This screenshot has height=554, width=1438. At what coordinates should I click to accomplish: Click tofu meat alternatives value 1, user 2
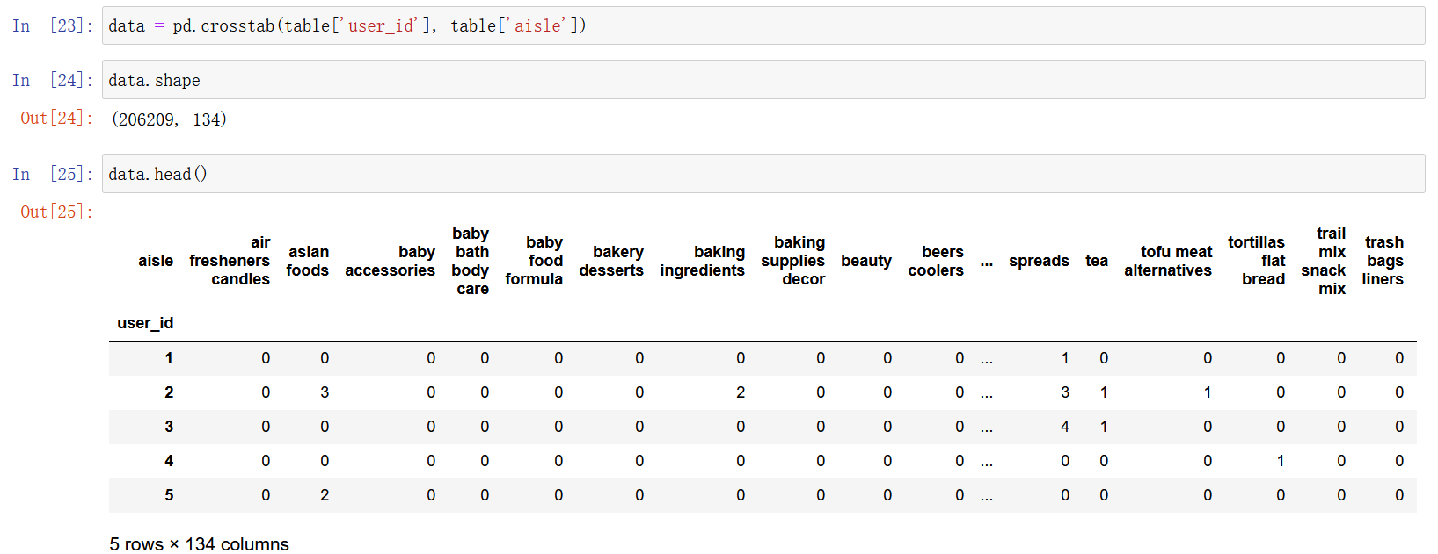coord(1208,392)
